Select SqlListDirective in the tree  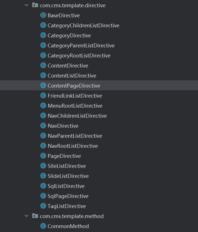coord(66,186)
